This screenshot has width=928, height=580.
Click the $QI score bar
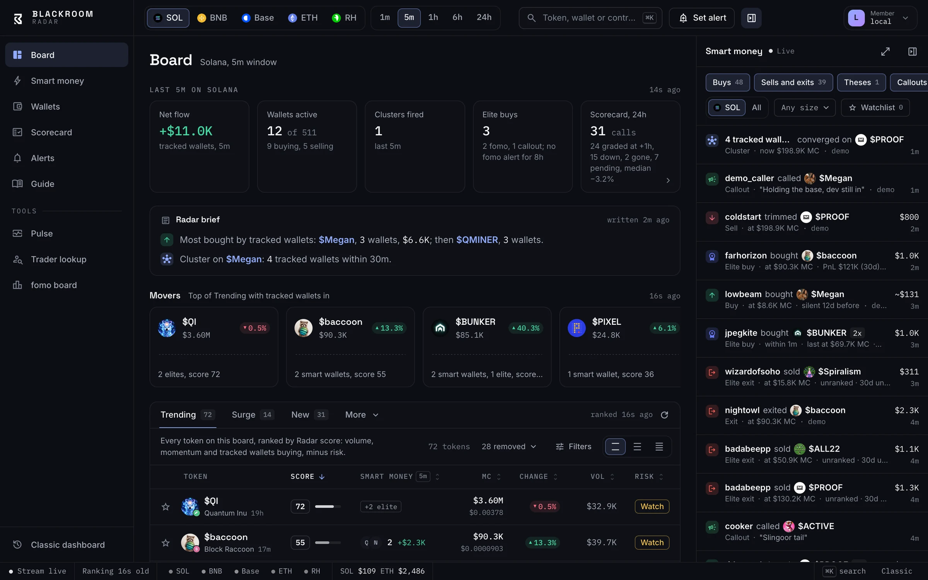328,507
